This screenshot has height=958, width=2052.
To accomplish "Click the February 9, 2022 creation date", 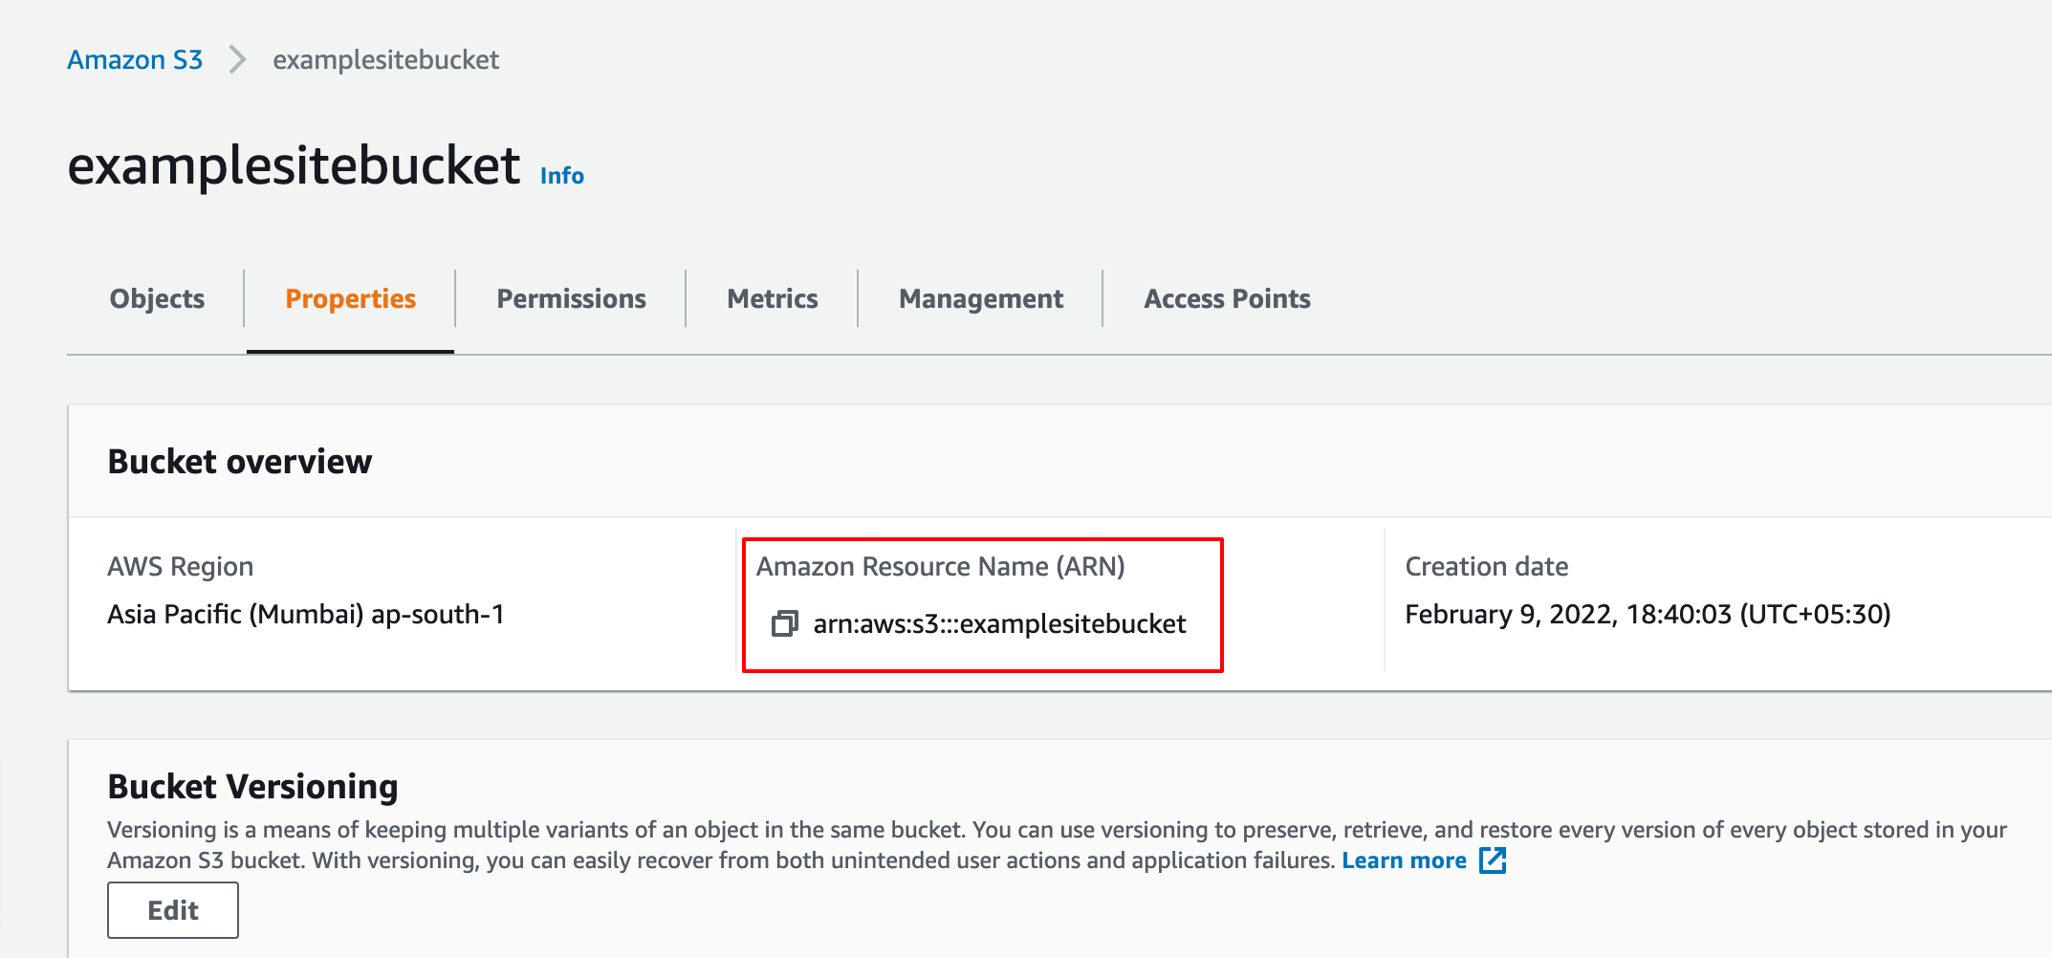I will 1647,615.
